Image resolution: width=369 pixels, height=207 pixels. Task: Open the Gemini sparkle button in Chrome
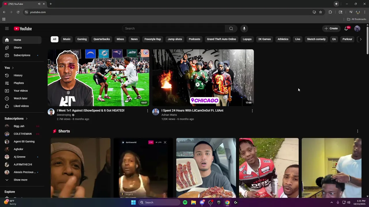(336, 4)
